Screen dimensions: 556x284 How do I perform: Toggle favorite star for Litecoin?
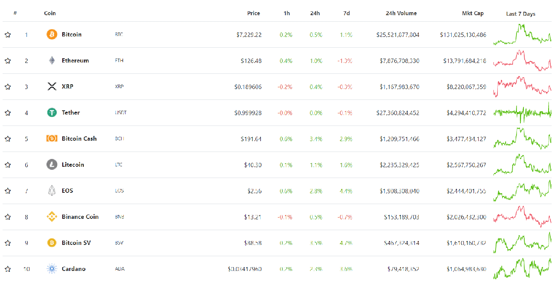pyautogui.click(x=8, y=165)
